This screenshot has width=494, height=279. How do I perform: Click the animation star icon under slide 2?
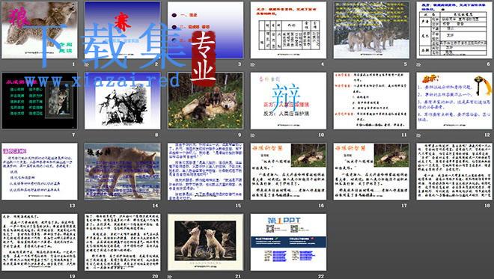tap(87, 64)
